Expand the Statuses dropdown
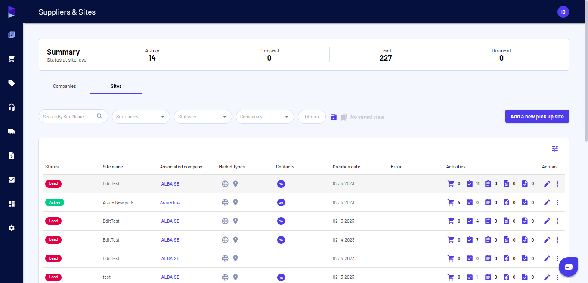Screen dimensions: 588x283 click(x=203, y=117)
